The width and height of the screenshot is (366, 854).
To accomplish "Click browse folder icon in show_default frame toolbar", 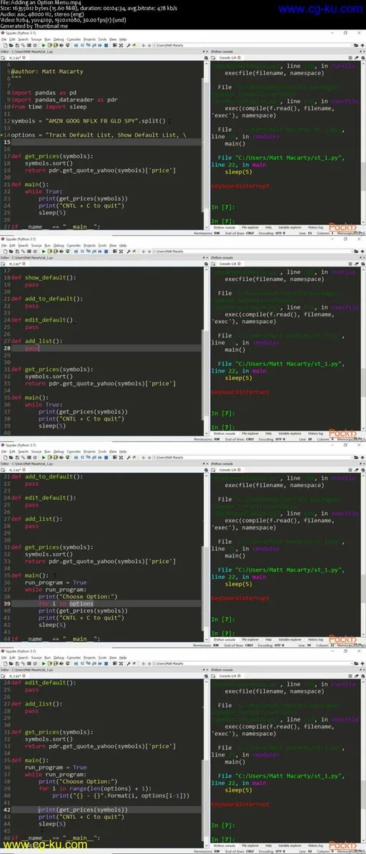I will [x=356, y=251].
